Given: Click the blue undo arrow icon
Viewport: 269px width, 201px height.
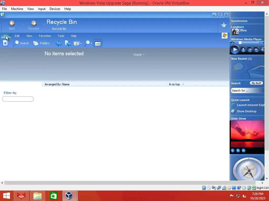Looking at the screenshot, I should pyautogui.click(x=59, y=43).
